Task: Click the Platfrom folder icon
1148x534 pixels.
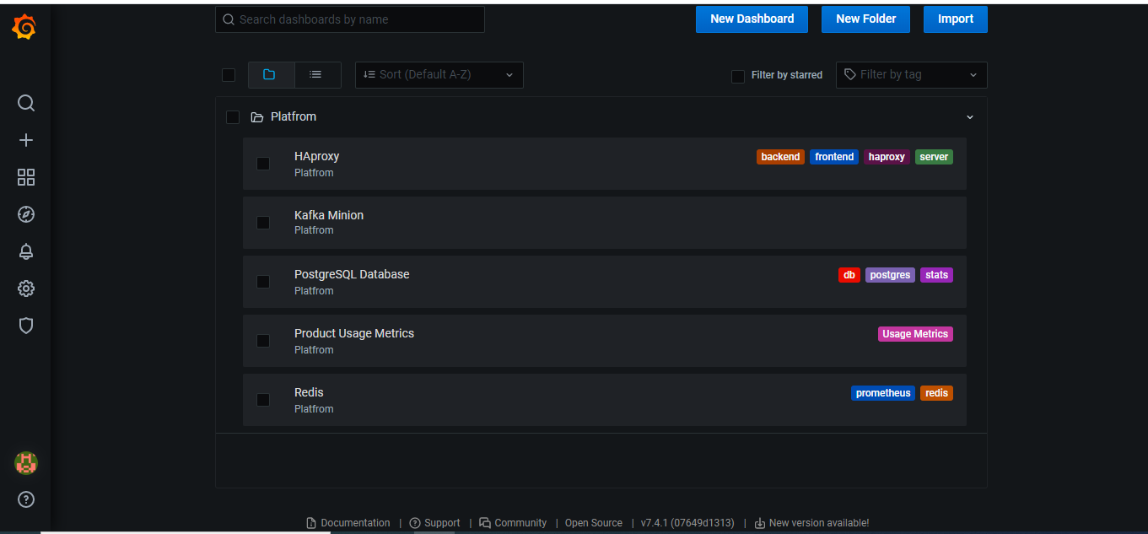Action: (x=257, y=117)
